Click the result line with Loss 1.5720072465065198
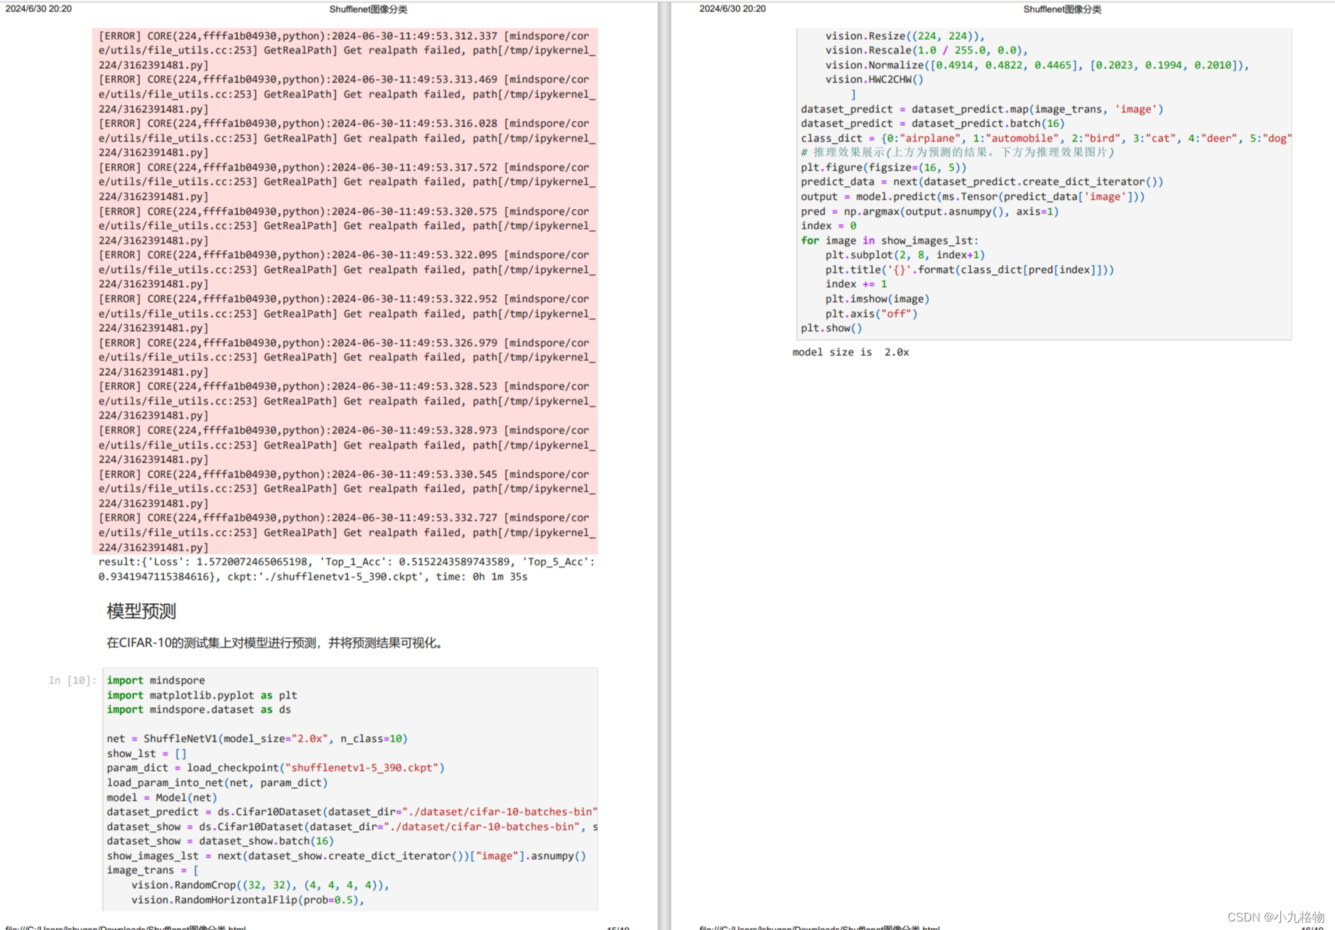Screen dimensions: 1335x930 tap(347, 562)
